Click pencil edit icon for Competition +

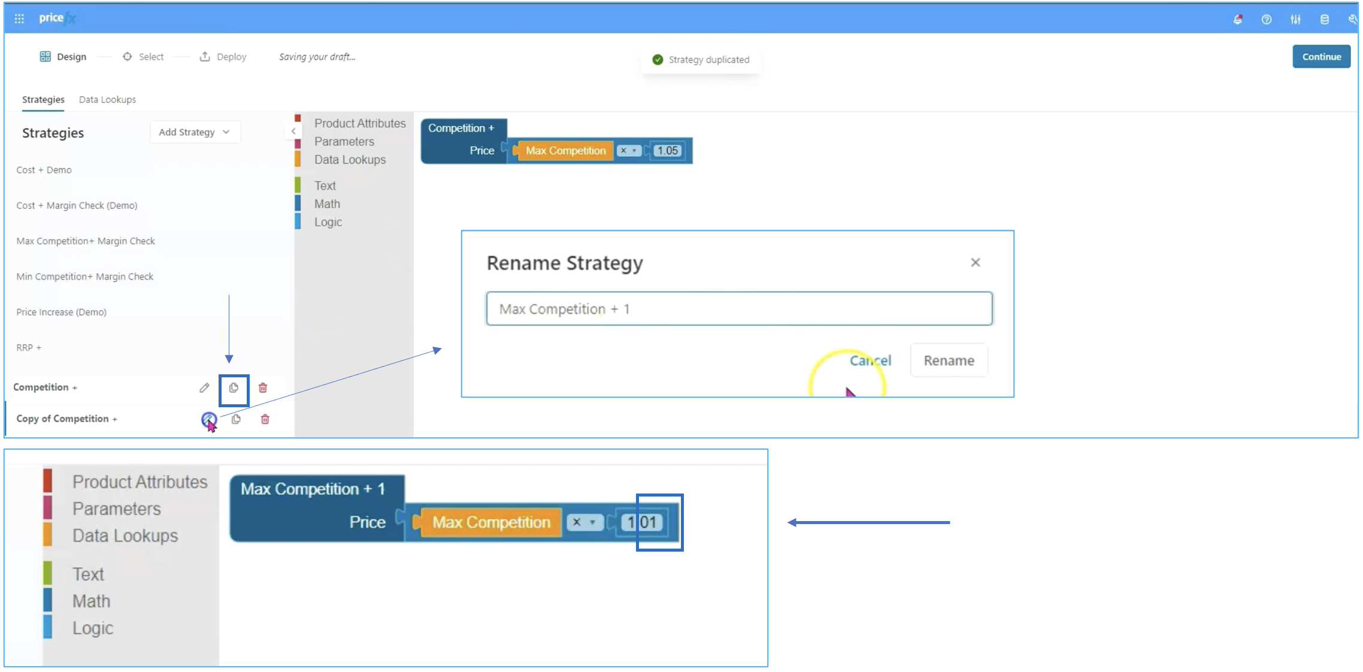204,388
